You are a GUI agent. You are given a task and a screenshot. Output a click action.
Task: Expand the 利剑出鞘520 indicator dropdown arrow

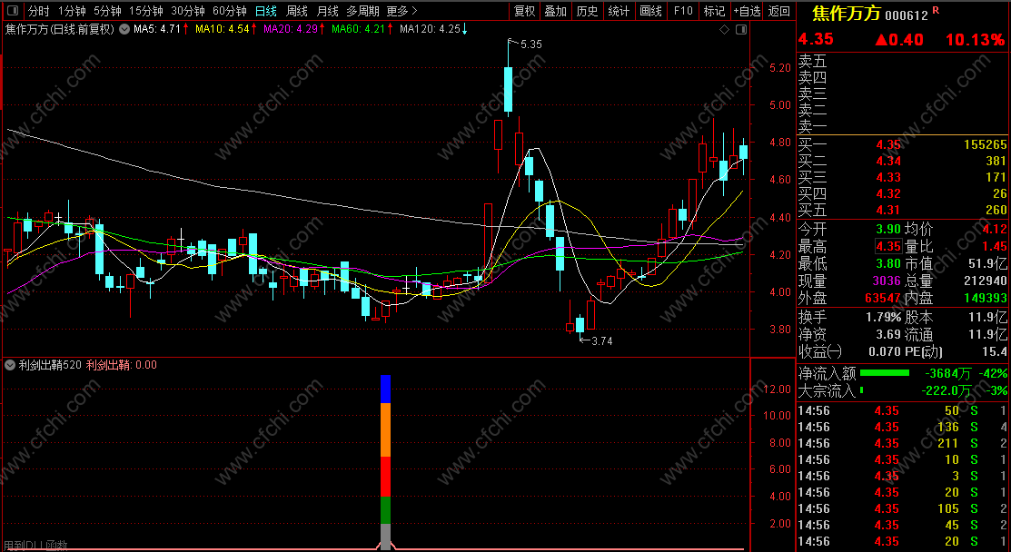click(x=10, y=365)
